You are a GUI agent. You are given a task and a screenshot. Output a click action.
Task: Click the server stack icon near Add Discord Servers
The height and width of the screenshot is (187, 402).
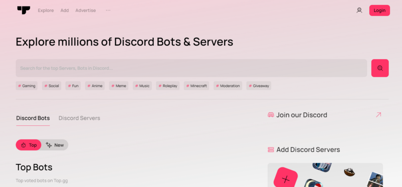[x=271, y=150]
